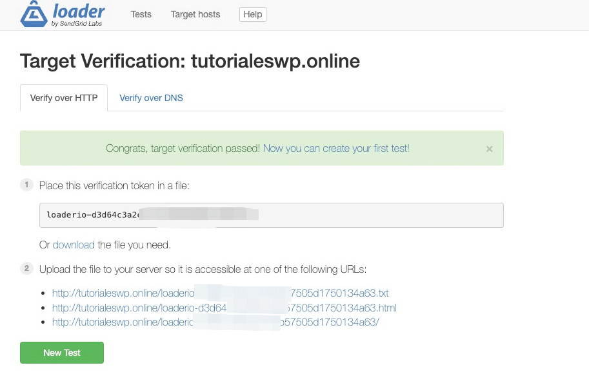Open the first .txt verification URL
Screen dimensions: 589x372
[x=219, y=293]
